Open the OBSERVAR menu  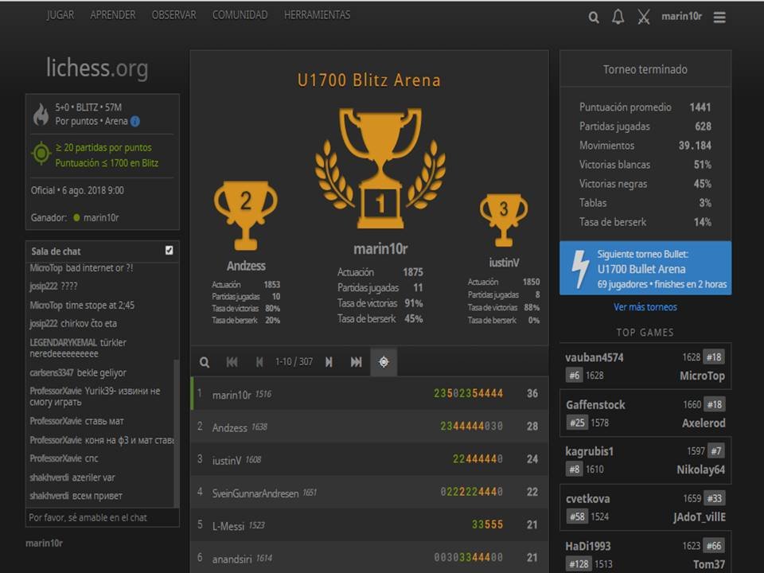pyautogui.click(x=174, y=15)
